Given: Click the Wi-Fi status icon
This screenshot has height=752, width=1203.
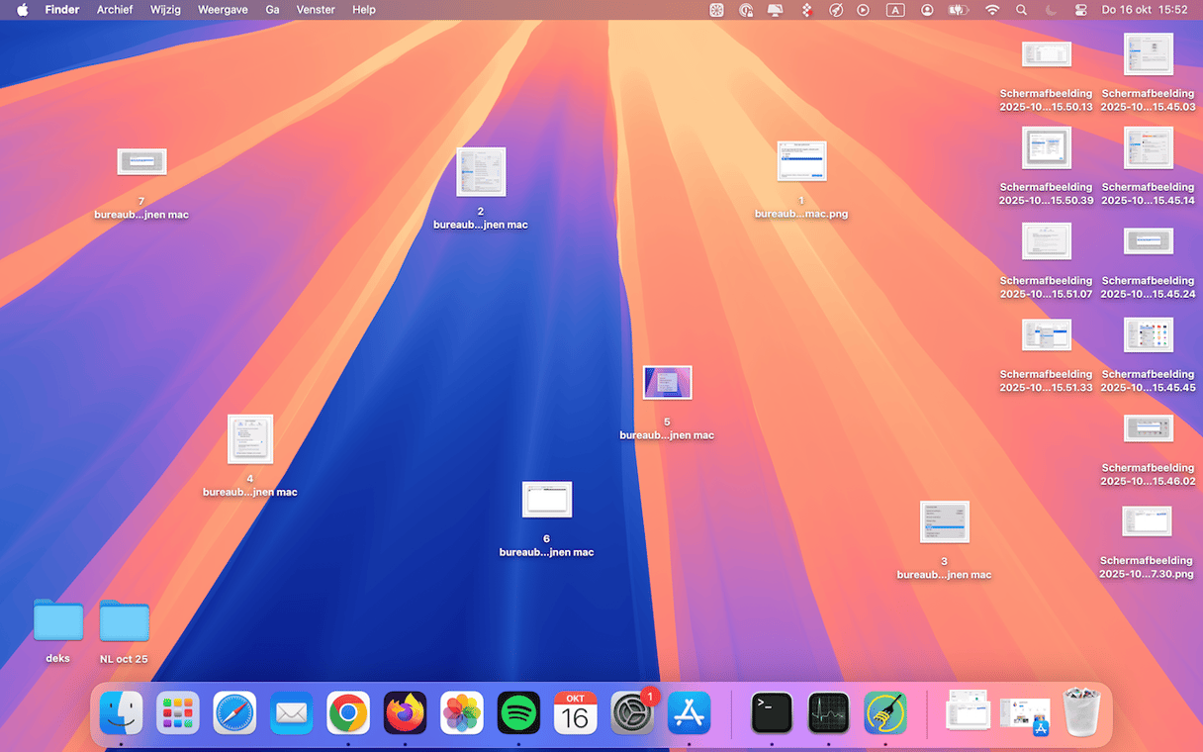Looking at the screenshot, I should [992, 10].
